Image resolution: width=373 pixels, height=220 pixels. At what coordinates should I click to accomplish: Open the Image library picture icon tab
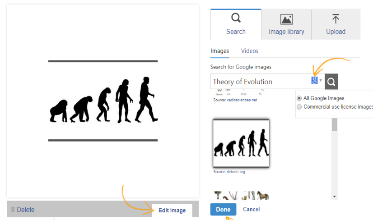tap(286, 19)
